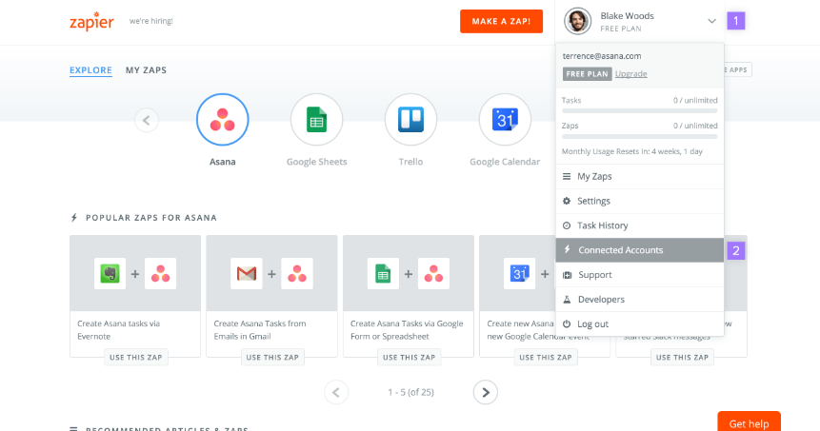Go to previous page of popular zaps
Viewport: 820px width, 431px height.
[336, 392]
